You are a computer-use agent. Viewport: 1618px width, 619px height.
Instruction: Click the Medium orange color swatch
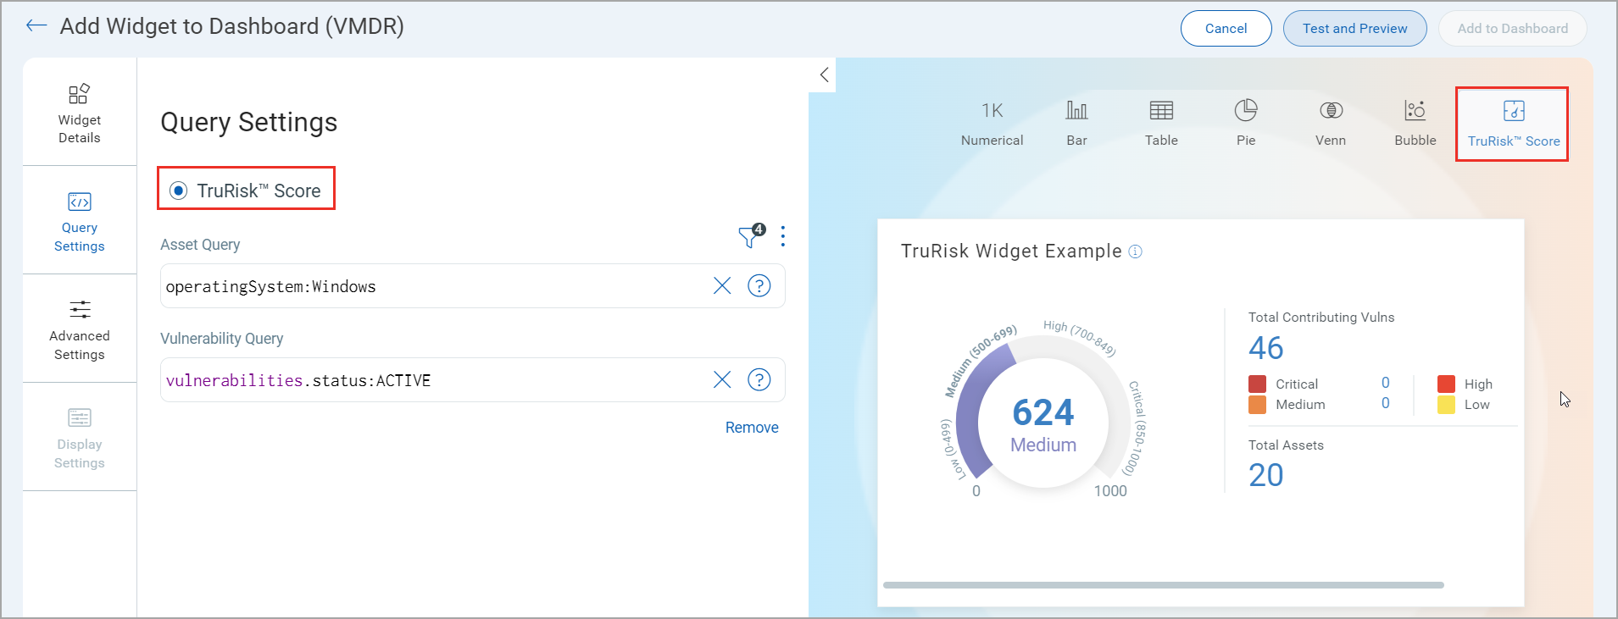[x=1257, y=405]
